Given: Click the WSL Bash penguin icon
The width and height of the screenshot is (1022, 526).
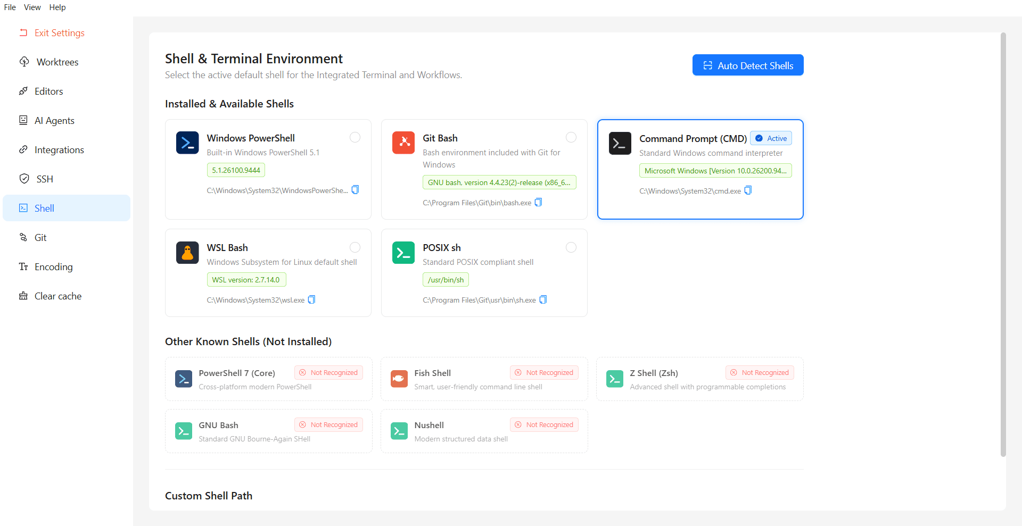Looking at the screenshot, I should click(x=187, y=252).
